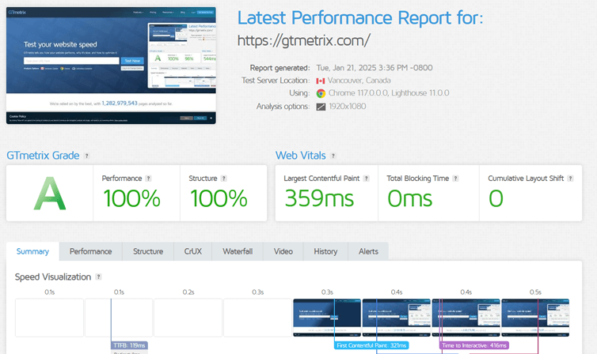Viewport: 597px width, 354px height.
Task: Click the help icon next to GTmetrix Grade
Action: click(87, 156)
